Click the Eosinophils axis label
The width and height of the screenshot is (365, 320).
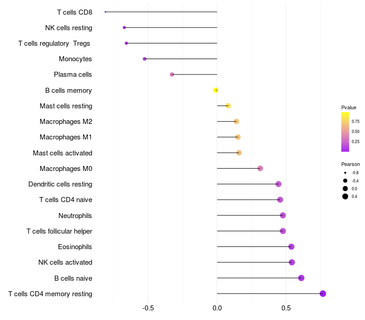[x=75, y=247]
